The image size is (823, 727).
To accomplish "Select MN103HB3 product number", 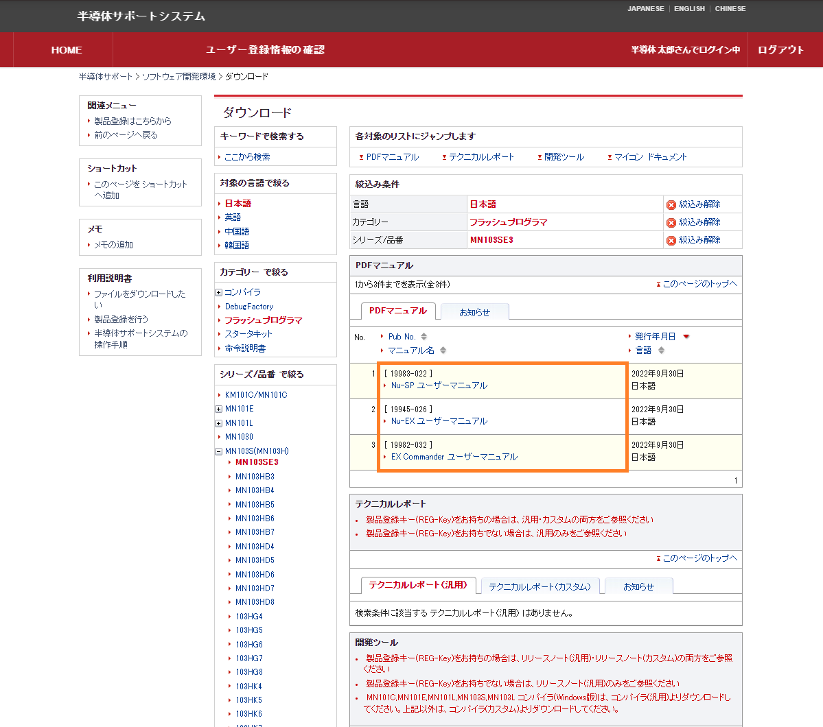I will 255,477.
